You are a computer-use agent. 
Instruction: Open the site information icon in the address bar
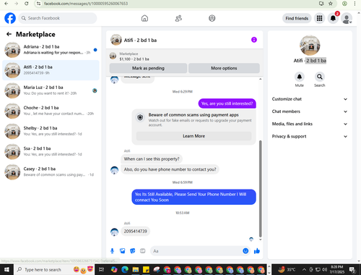[38, 4]
